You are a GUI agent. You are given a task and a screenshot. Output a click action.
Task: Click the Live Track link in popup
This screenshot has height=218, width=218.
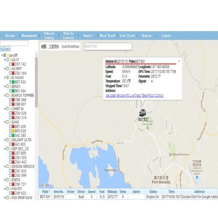click(x=135, y=95)
